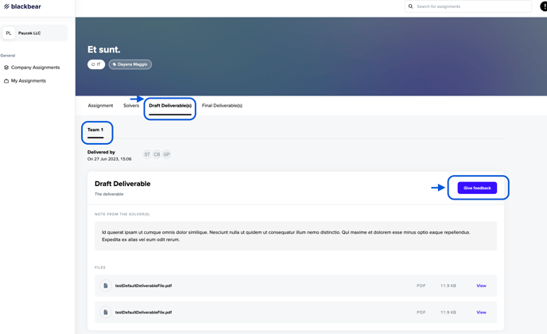This screenshot has height=334, width=547.
Task: Click the solver note paragraph text
Action: coord(286,236)
